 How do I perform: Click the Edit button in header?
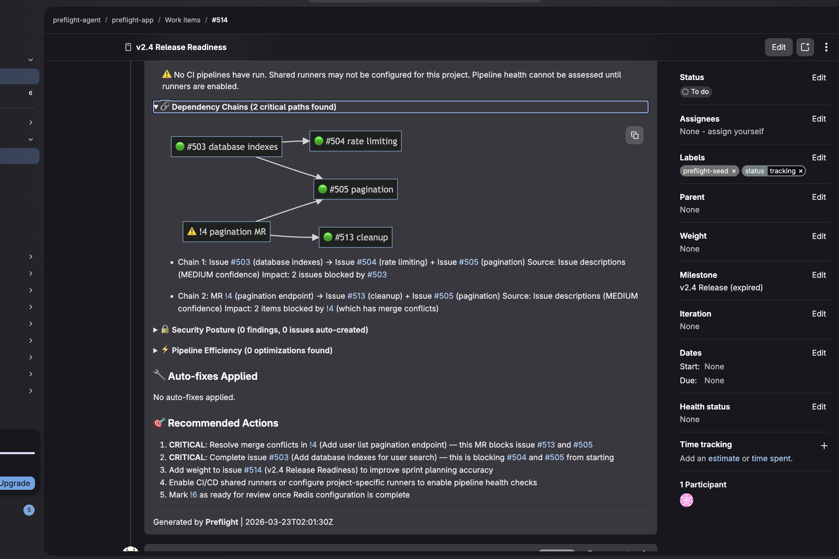click(778, 47)
